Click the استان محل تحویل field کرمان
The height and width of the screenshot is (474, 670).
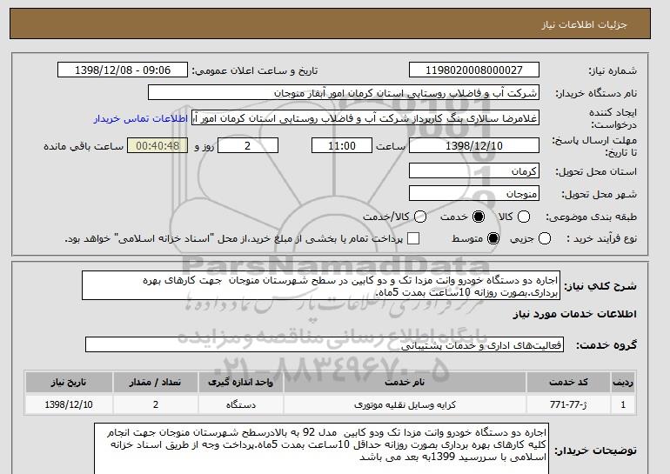474,170
